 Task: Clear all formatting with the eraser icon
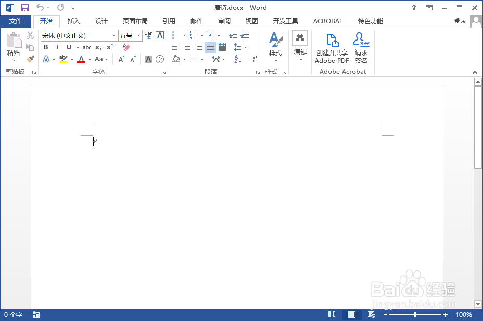click(x=125, y=47)
